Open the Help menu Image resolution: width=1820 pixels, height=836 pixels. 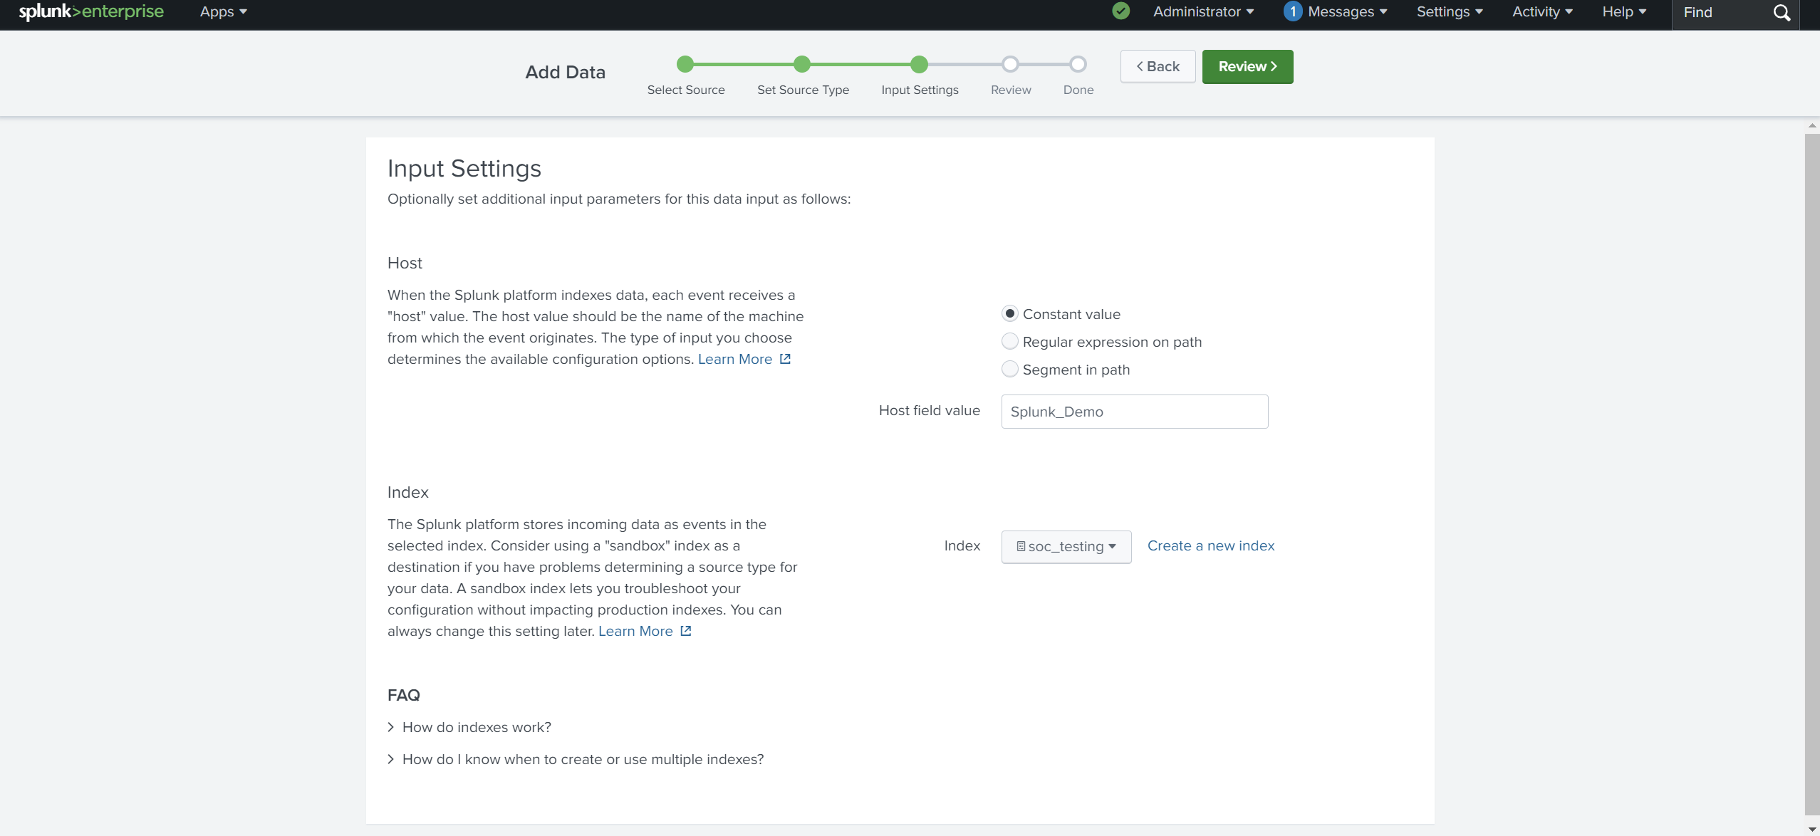(x=1624, y=12)
